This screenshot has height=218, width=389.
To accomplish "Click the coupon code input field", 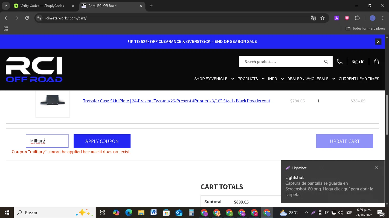I will point(47,141).
